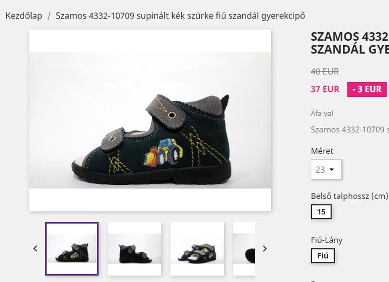Select the third thumbnail showing sandal pair
The width and height of the screenshot is (389, 282).
197,248
